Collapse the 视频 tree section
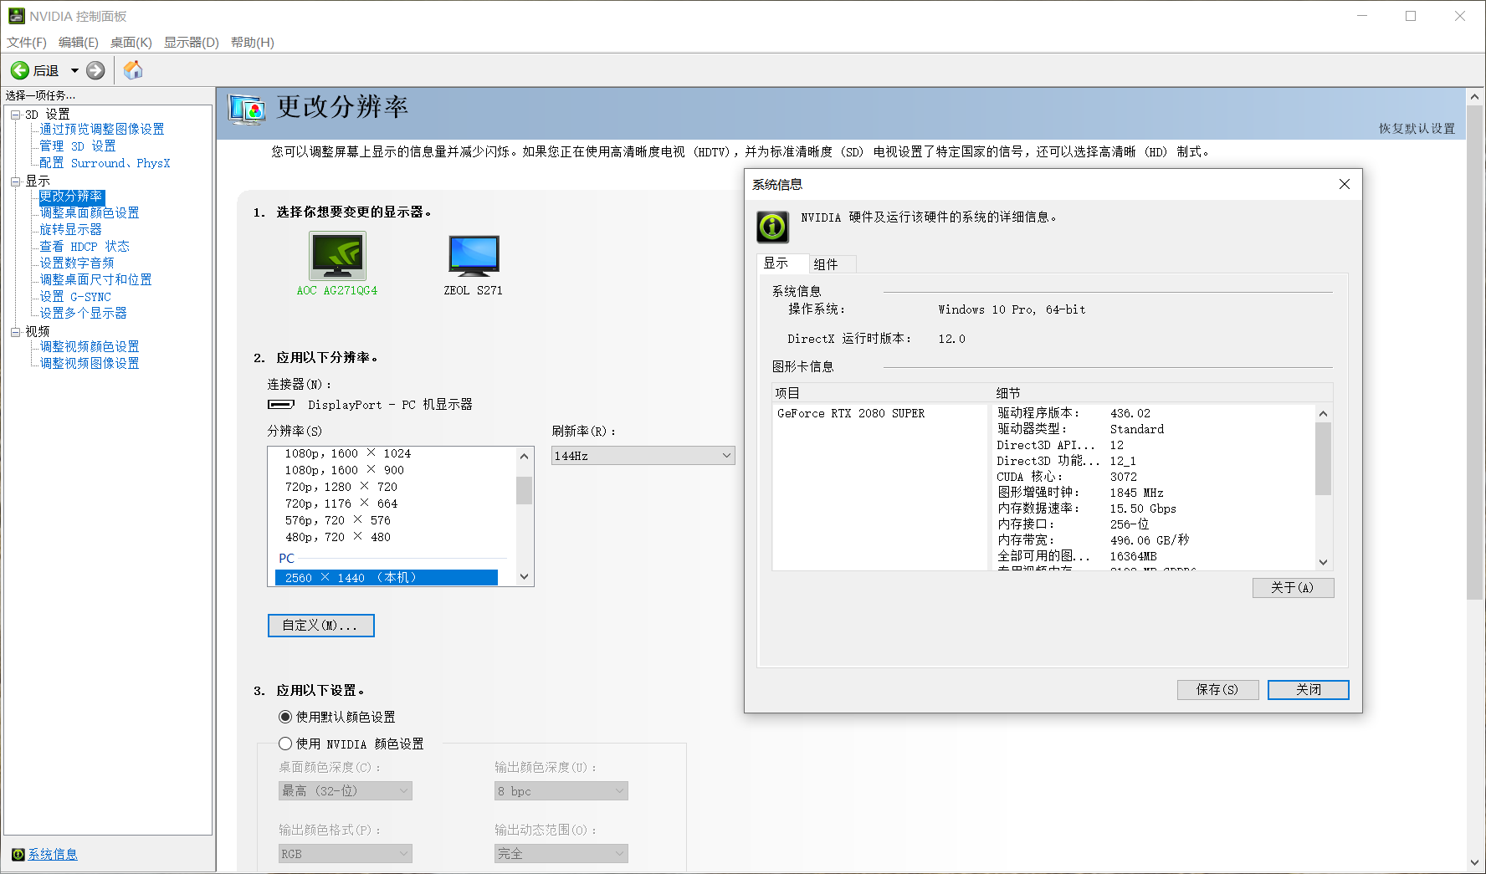 coord(16,330)
